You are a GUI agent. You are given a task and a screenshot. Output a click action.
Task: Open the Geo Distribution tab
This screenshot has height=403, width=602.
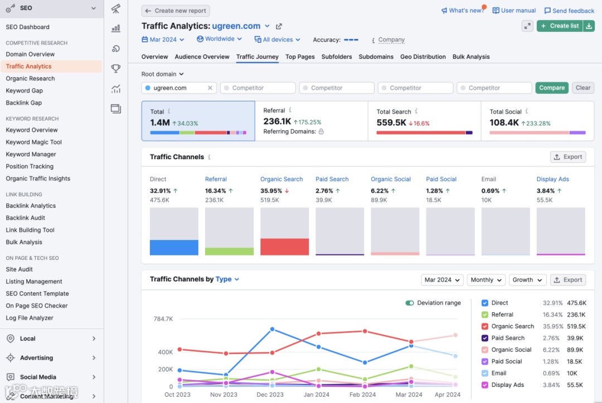pyautogui.click(x=423, y=57)
